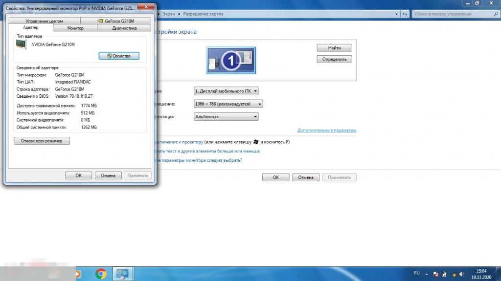501x281 pixels.
Task: Expand the 1366 × 768 resolution dropdown
Action: [228, 104]
